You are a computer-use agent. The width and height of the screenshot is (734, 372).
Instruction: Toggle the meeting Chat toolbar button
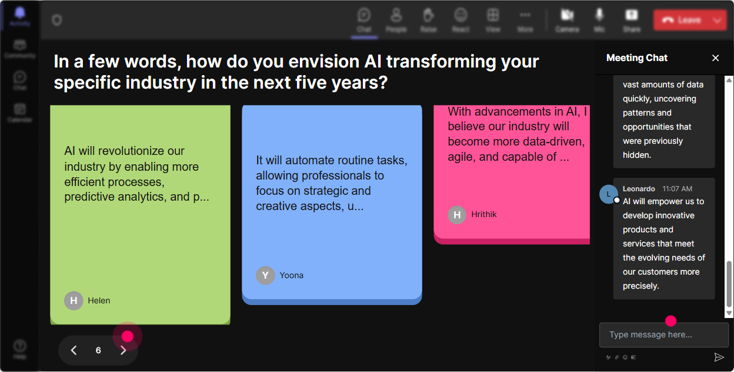(364, 20)
